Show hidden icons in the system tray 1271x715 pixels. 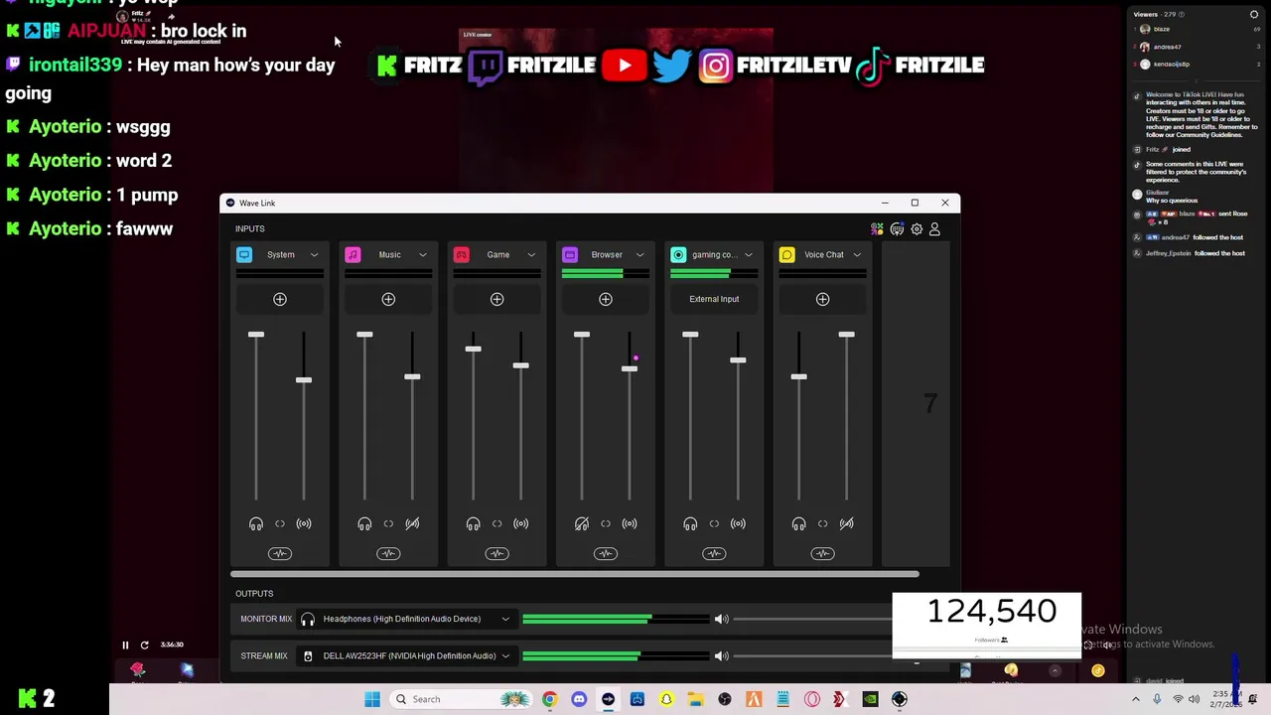click(1136, 699)
